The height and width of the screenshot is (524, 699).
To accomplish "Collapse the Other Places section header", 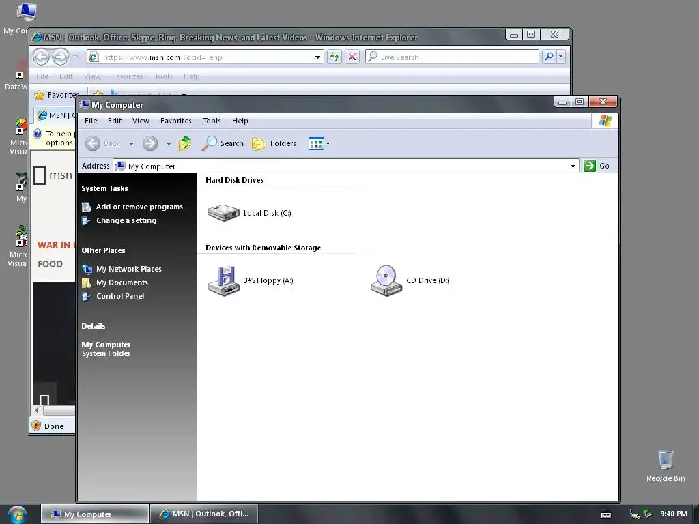I will point(104,250).
